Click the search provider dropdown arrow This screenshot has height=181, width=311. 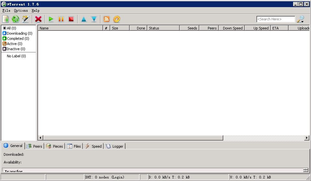pyautogui.click(x=303, y=22)
